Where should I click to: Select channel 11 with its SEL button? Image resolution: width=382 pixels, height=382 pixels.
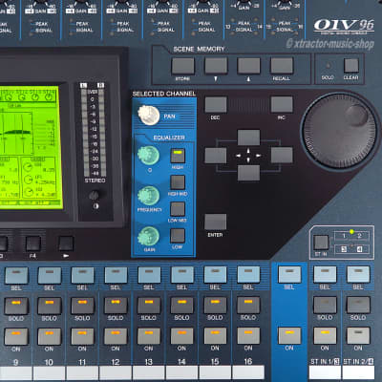tap(82, 275)
